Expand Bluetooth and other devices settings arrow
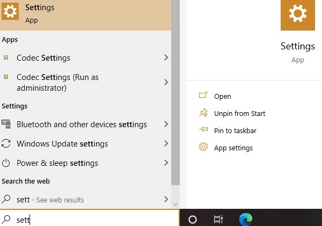Image resolution: width=322 pixels, height=226 pixels. coord(166,124)
